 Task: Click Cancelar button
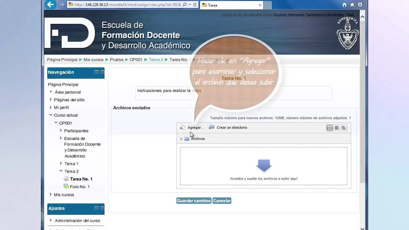(222, 201)
